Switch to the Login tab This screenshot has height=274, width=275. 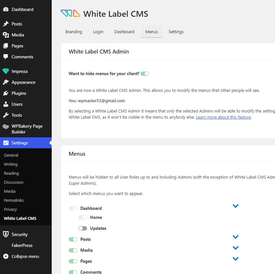click(x=98, y=32)
